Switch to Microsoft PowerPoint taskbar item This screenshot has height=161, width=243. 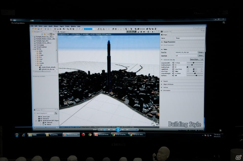pyautogui.click(x=102, y=134)
